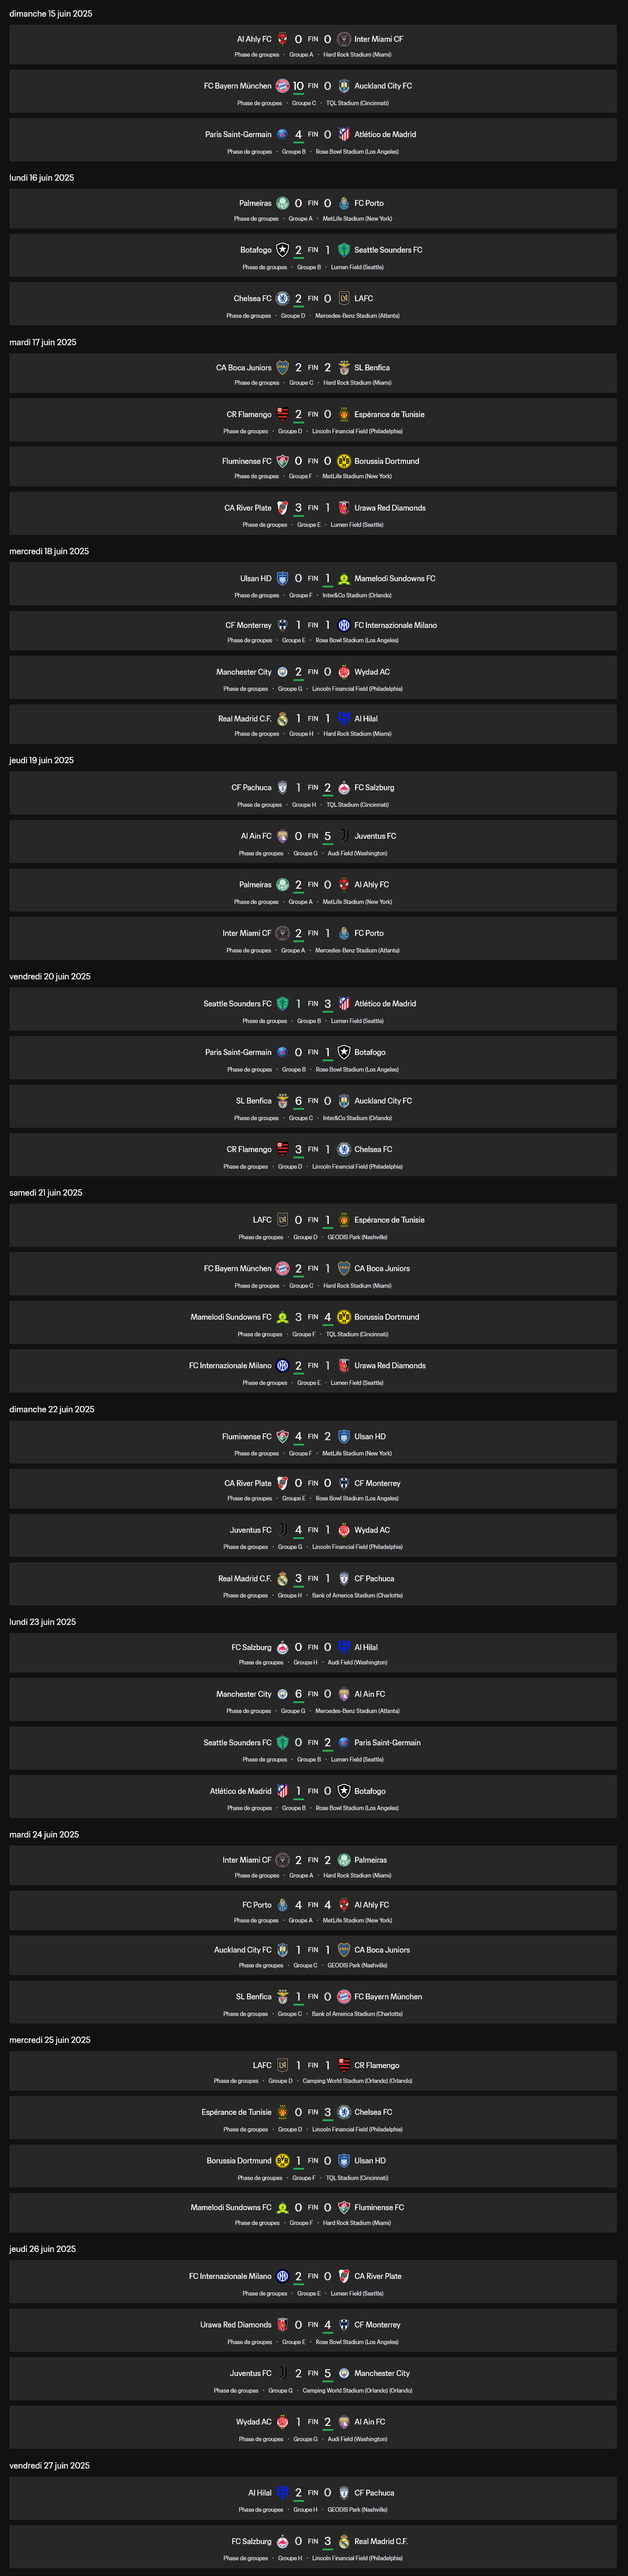Click the SL Benfica crest in the Boca Juniors 2-2 match
The width and height of the screenshot is (628, 2576).
tap(344, 367)
